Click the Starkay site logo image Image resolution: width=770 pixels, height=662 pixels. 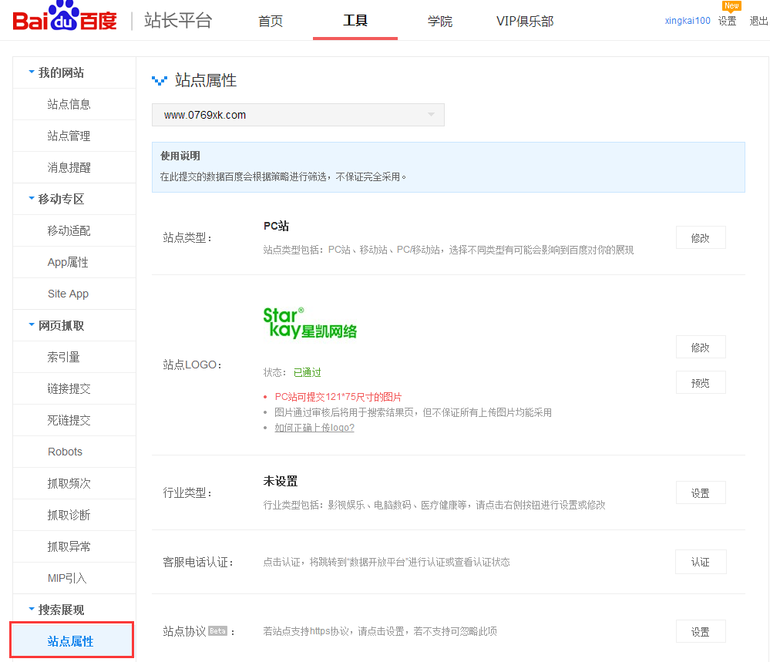click(310, 323)
